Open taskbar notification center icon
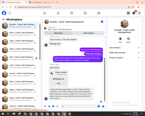 click(141, 114)
